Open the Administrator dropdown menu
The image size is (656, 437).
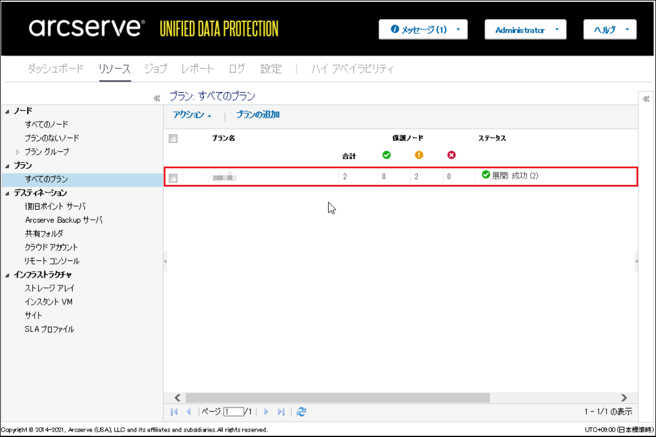525,30
